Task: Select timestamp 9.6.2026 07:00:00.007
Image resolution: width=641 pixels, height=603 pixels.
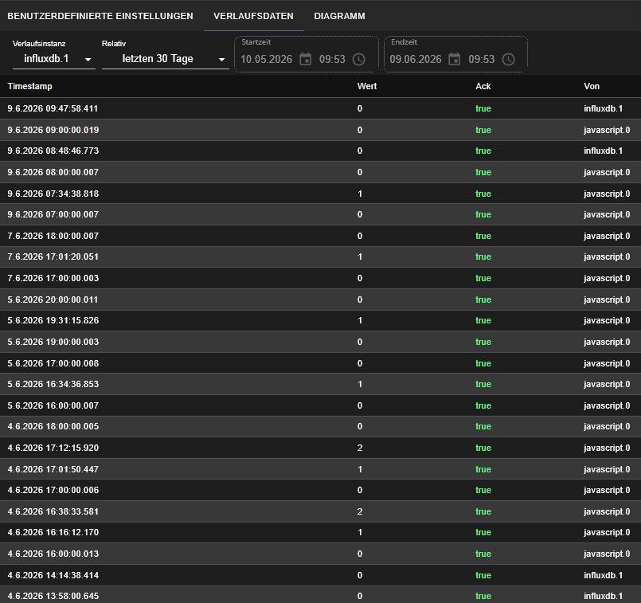Action: 53,214
